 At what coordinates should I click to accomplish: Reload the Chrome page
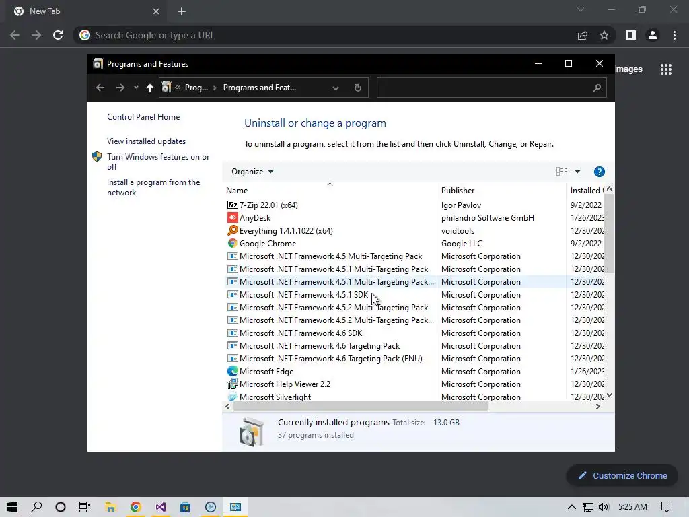click(x=58, y=35)
